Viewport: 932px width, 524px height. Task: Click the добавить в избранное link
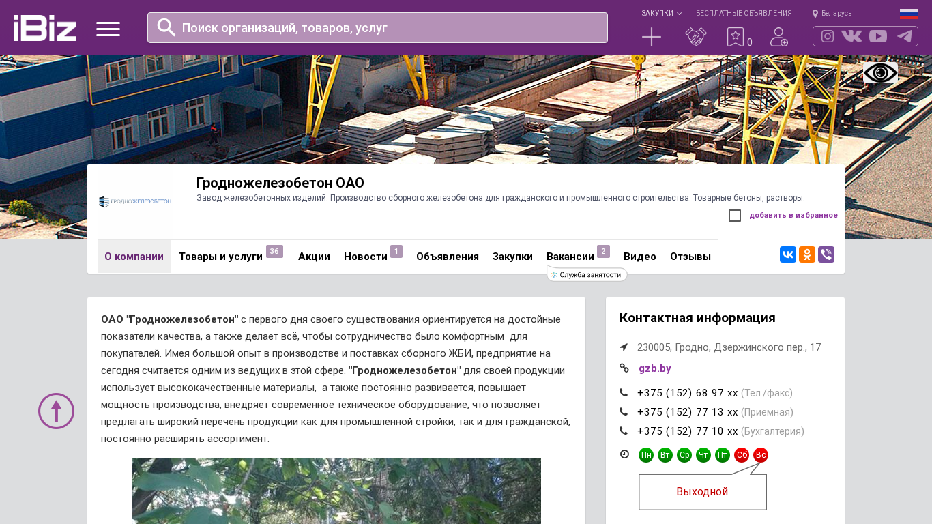tap(793, 216)
